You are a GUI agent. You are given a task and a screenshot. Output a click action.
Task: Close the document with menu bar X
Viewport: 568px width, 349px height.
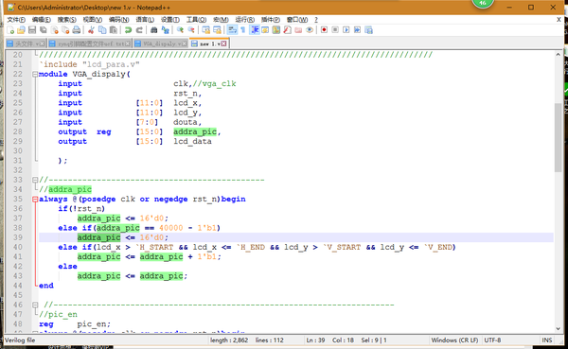[559, 20]
